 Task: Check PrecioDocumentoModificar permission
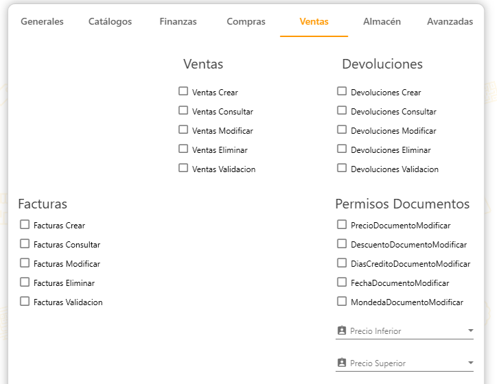342,224
